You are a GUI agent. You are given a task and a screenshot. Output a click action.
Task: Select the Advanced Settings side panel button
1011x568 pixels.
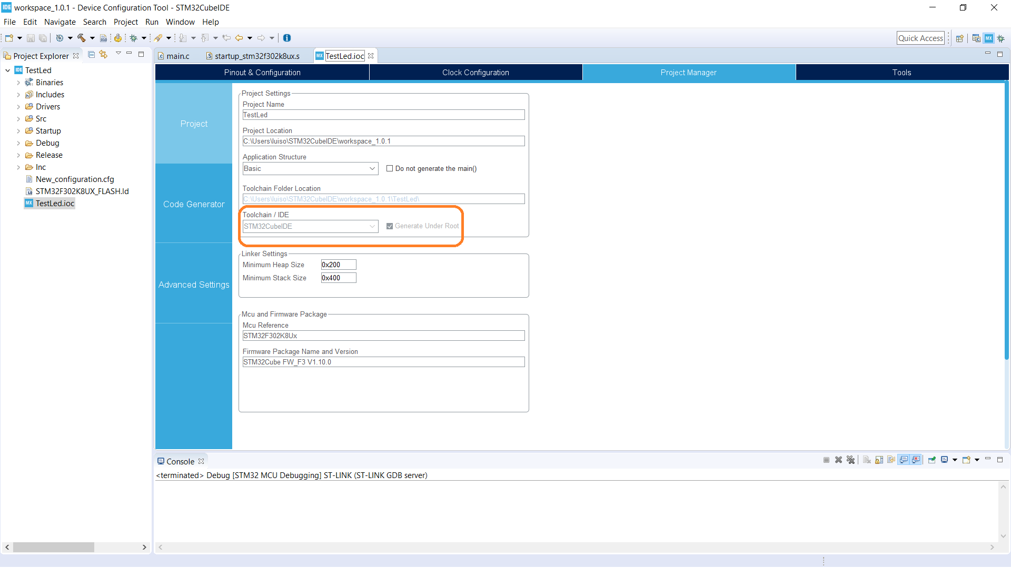point(194,285)
